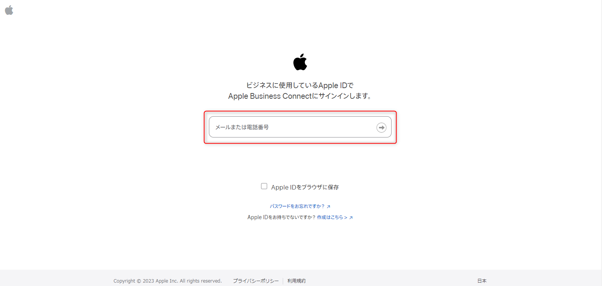Change region via 日本 in footer
The image size is (602, 286).
(482, 281)
